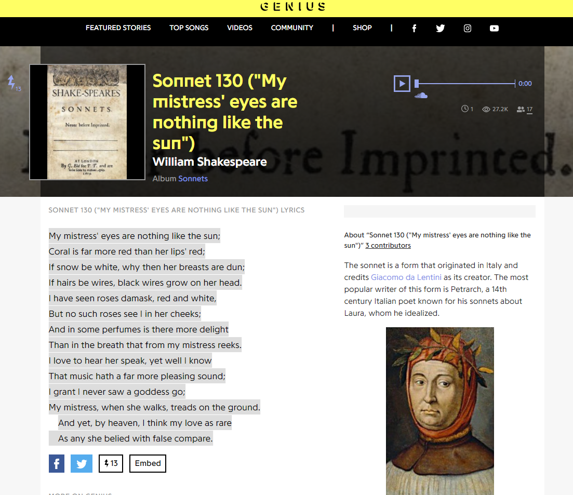Screen dimensions: 573x495
Task: Select lyric 'I love to hear her speak, yet well I know'
Action: click(x=130, y=360)
